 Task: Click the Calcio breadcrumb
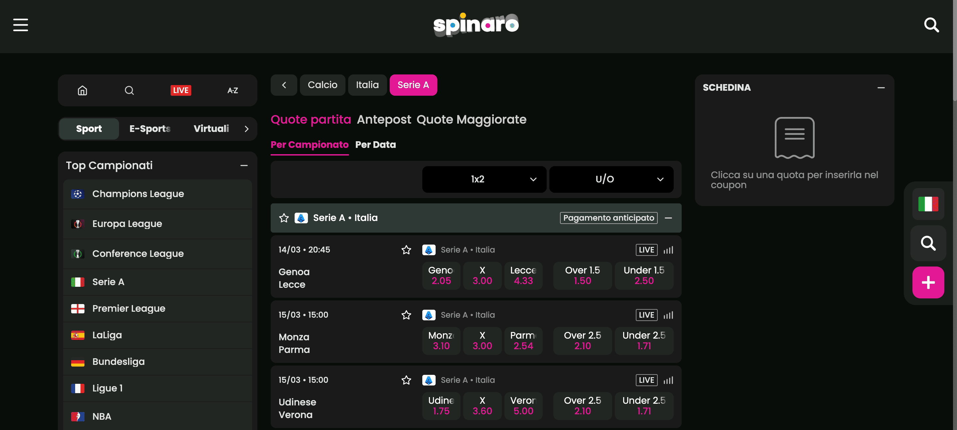tap(322, 85)
